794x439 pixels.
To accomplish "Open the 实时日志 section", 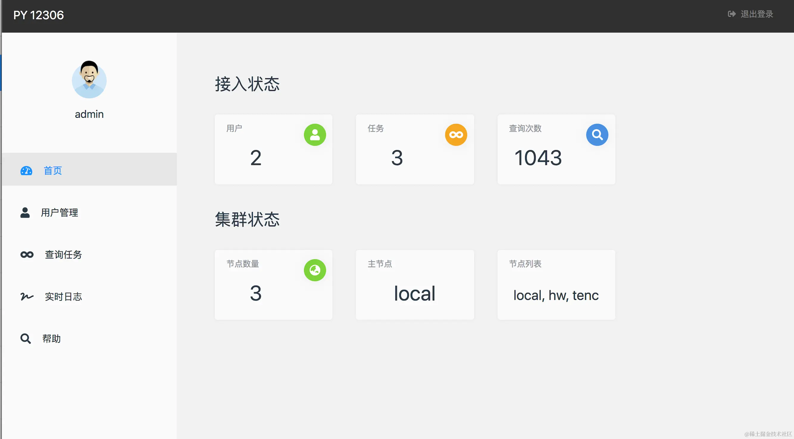I will pos(63,296).
